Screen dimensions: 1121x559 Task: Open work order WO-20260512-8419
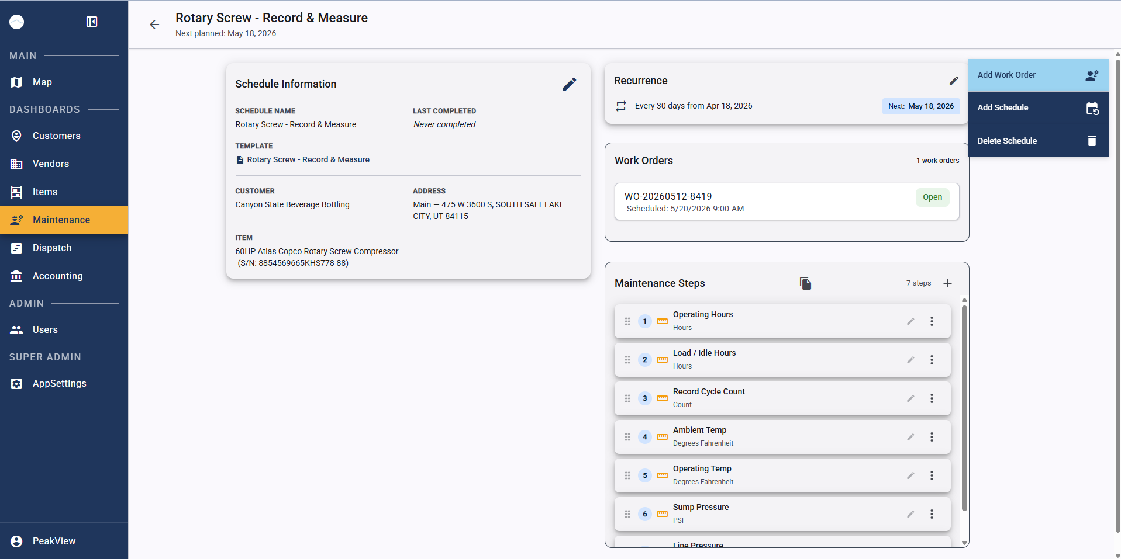[787, 202]
